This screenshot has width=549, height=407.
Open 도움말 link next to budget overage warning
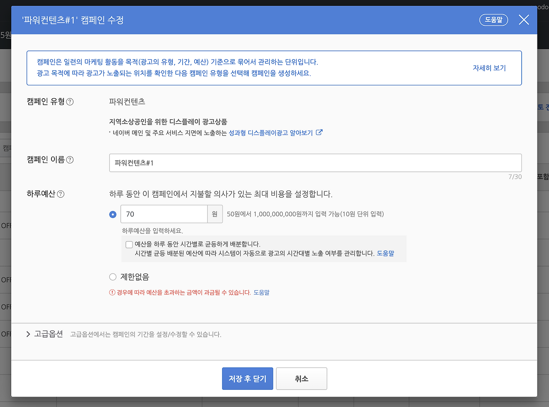261,292
